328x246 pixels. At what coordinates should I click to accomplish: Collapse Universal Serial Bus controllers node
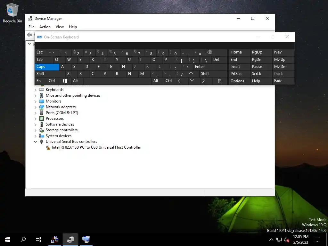(35, 142)
